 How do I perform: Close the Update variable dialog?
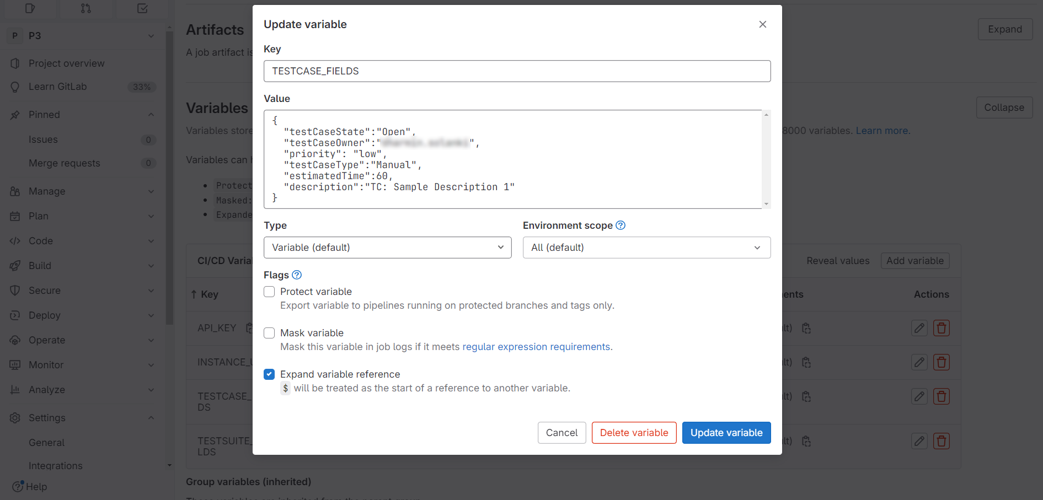(763, 24)
